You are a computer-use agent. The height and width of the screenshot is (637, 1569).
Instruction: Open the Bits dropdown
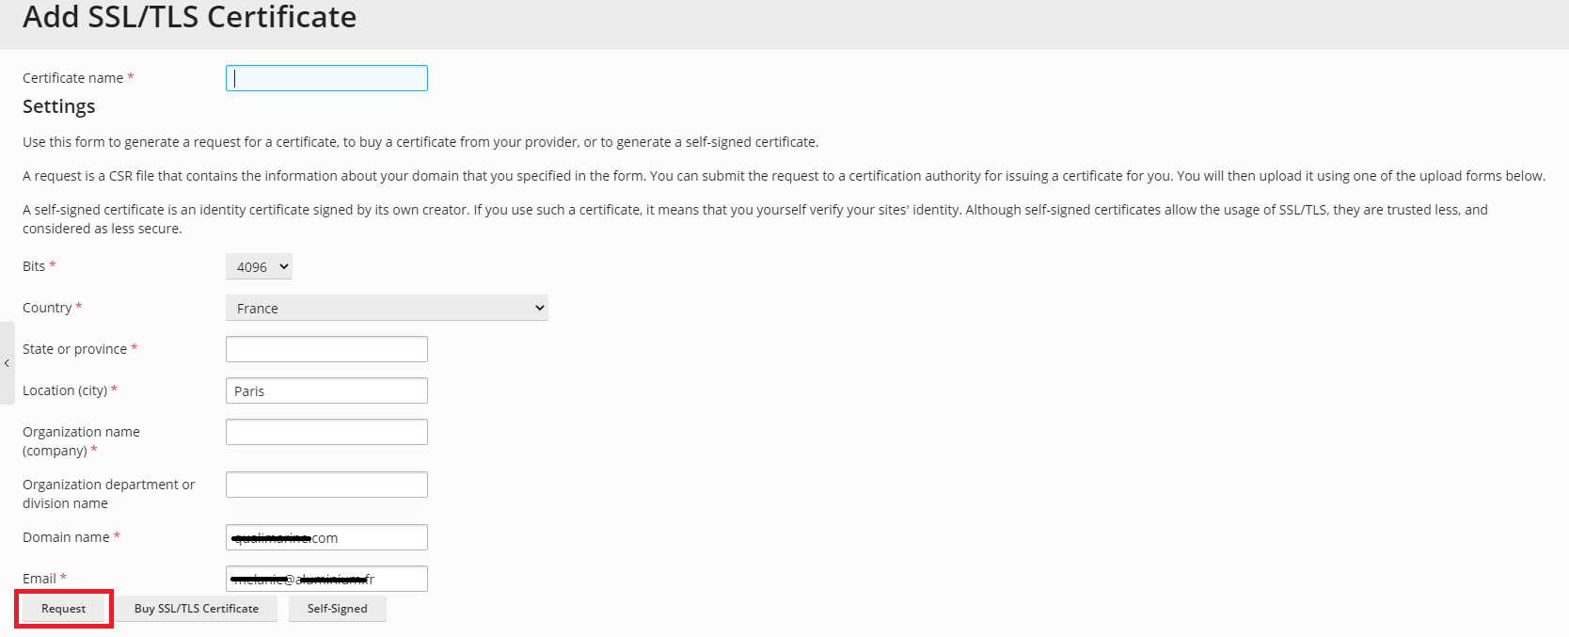[259, 266]
